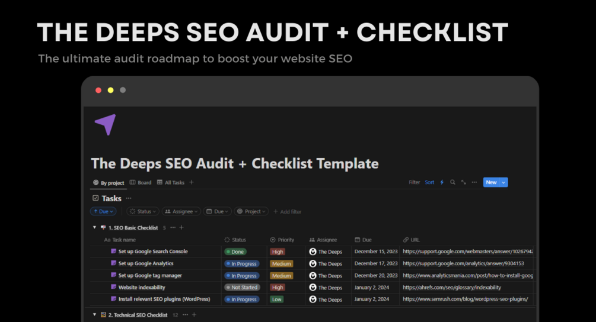Viewport: 596px width, 322px height.
Task: Switch to the By project view tab
Action: coord(109,183)
